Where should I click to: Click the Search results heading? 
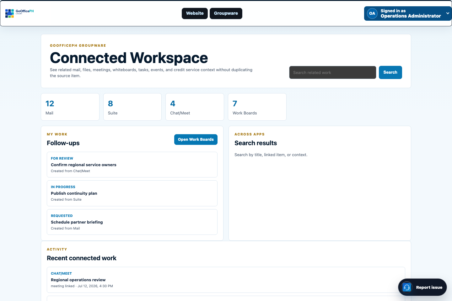click(x=256, y=143)
